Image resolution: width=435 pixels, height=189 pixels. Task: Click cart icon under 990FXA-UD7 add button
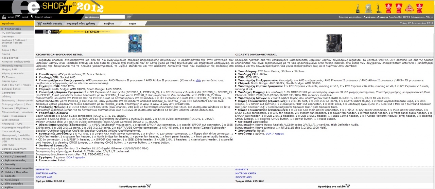348,186
